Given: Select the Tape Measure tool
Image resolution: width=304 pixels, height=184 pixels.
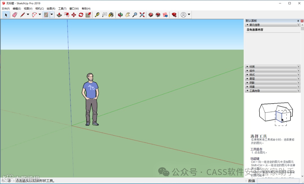Looking at the screenshot, I should point(97,15).
